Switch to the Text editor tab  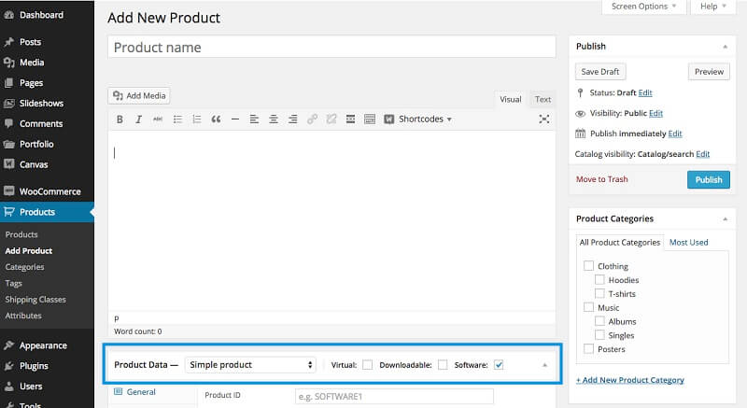coord(543,99)
